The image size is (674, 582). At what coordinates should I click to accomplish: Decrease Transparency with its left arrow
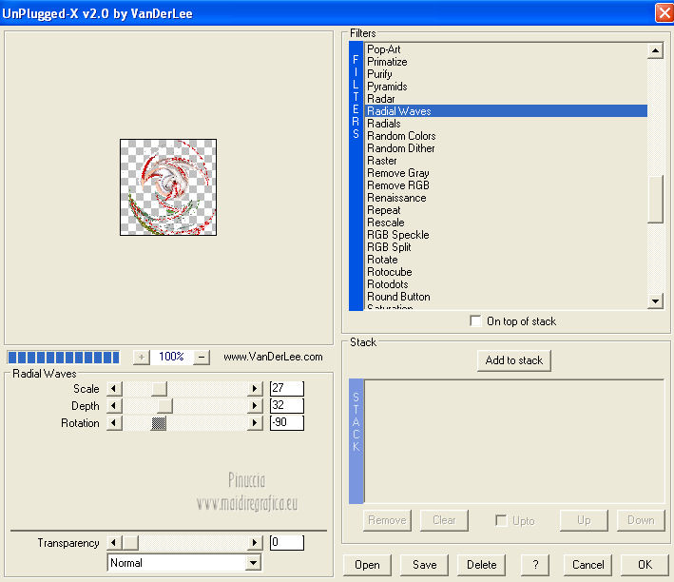point(114,542)
